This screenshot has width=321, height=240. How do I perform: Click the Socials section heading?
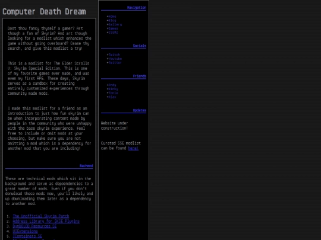[x=140, y=46]
